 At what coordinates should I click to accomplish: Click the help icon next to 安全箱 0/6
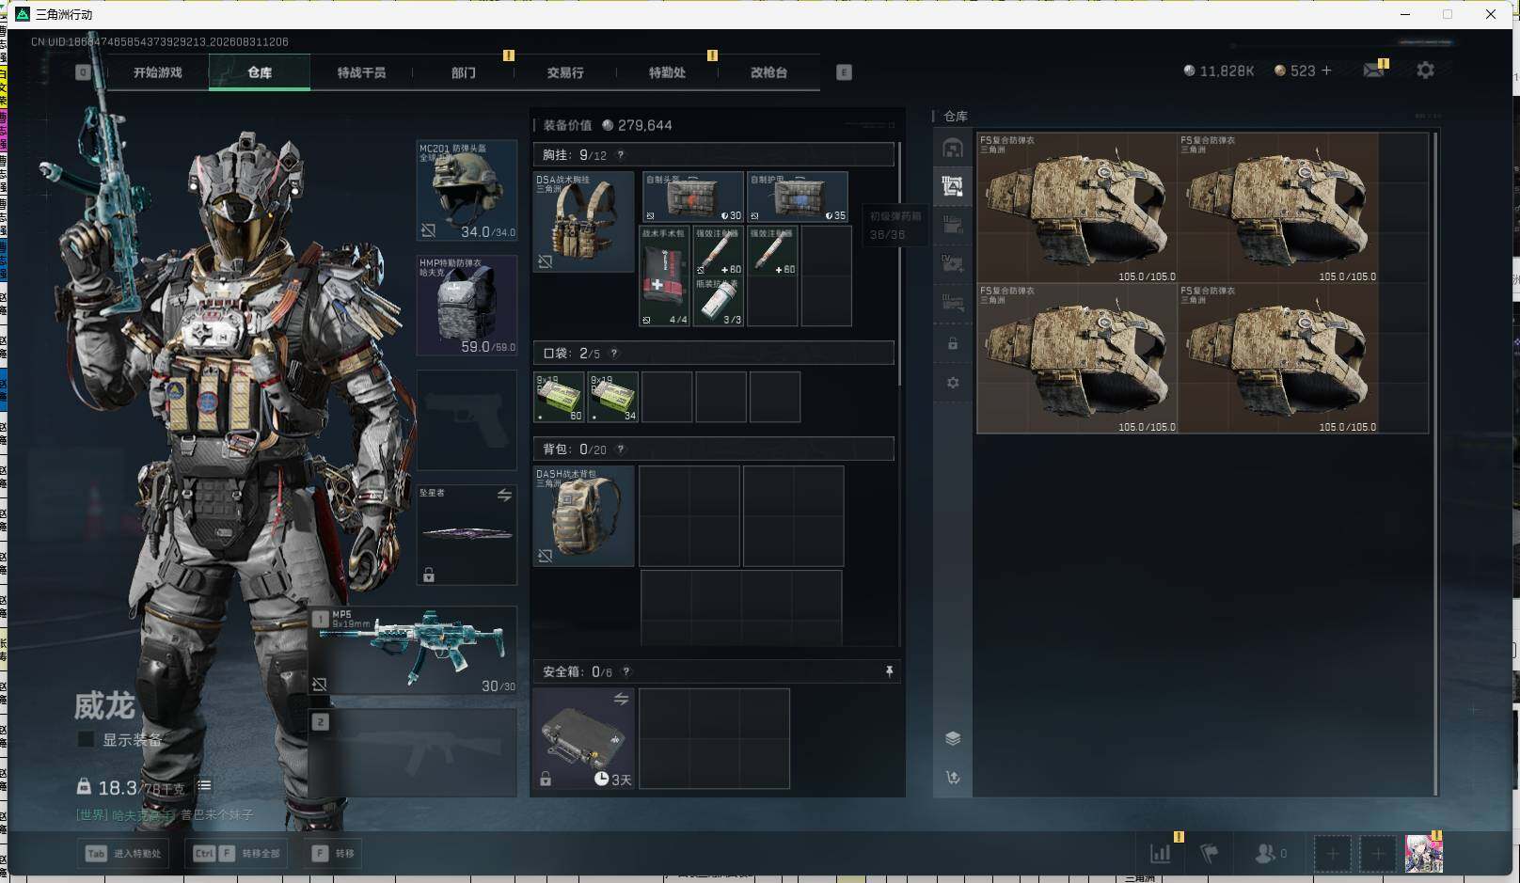(626, 671)
